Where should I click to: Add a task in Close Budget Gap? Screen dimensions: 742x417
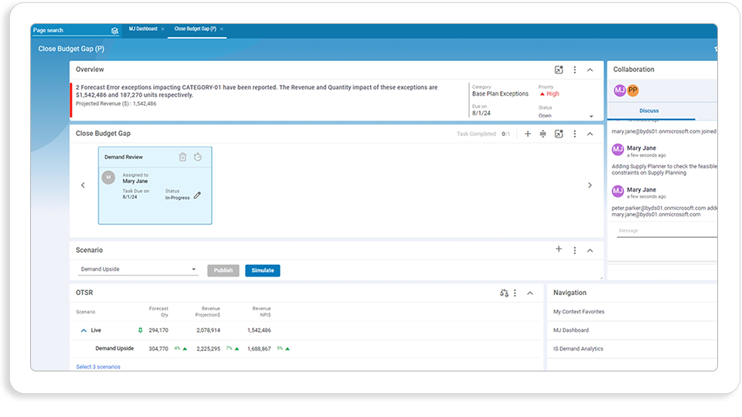pyautogui.click(x=528, y=134)
